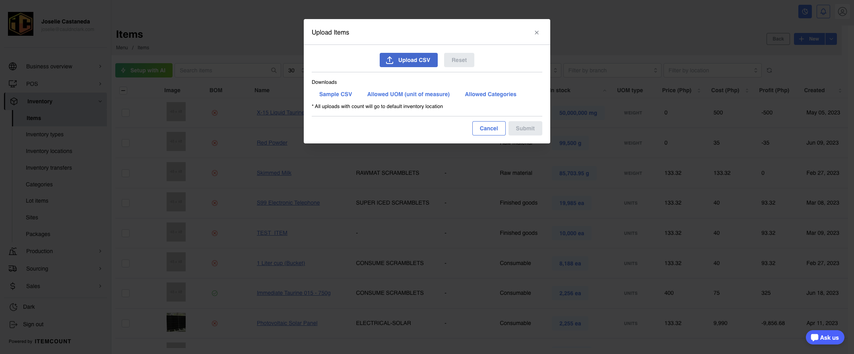Image resolution: width=854 pixels, height=354 pixels.
Task: Expand the Production menu
Action: [x=55, y=251]
